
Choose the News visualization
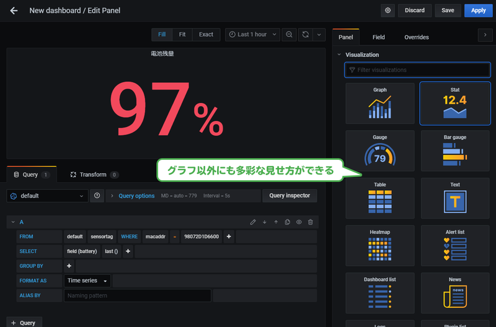455,293
